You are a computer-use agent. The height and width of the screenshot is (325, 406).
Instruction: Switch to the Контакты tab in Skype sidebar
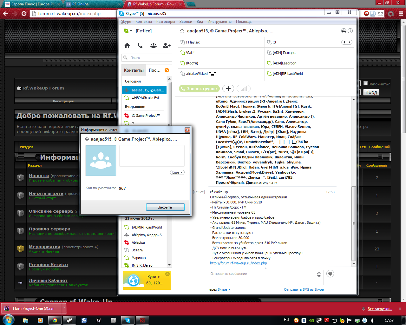tap(134, 70)
